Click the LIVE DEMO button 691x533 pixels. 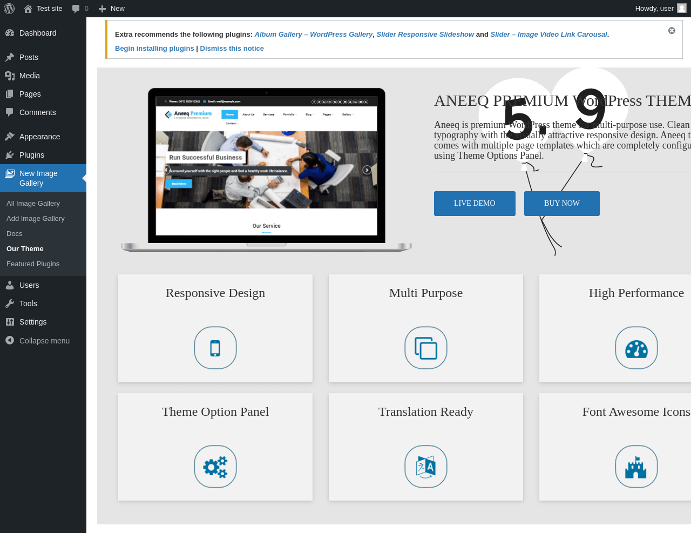click(475, 204)
